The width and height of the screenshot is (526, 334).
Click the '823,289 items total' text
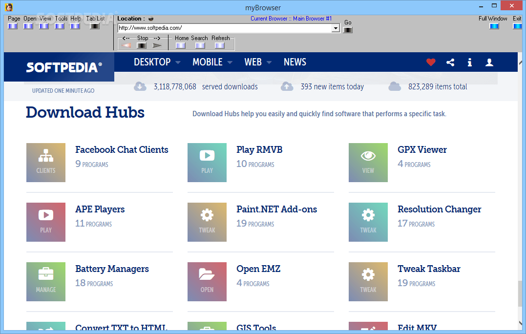[x=438, y=86]
